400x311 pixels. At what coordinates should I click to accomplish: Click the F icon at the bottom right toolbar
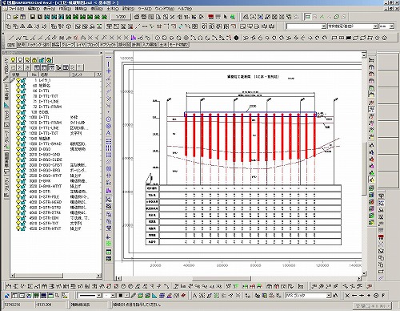click(383, 296)
